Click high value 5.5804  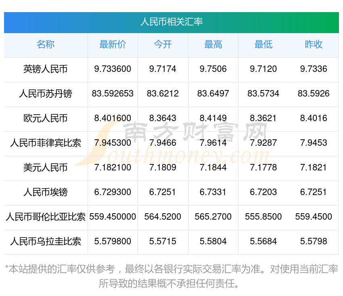click(x=213, y=241)
